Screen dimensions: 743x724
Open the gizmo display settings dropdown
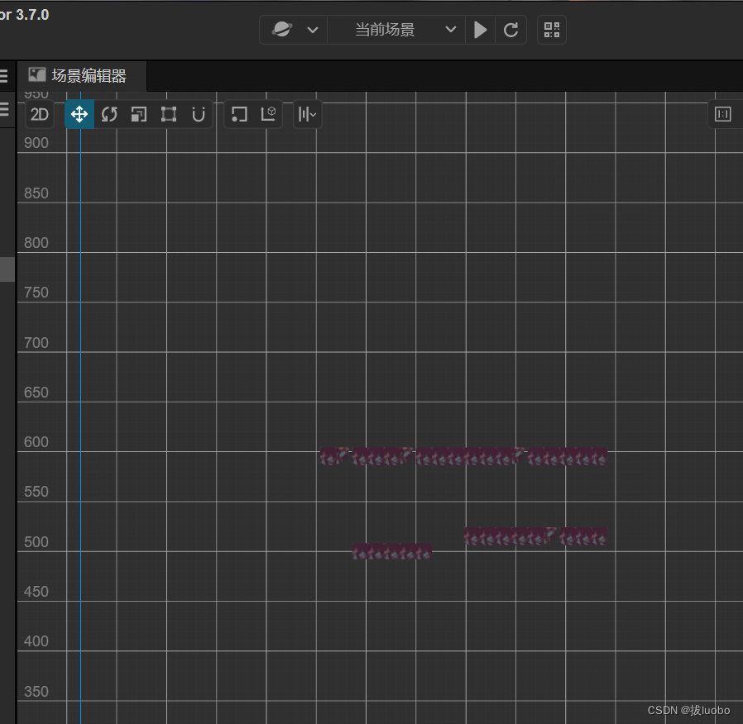coord(306,114)
